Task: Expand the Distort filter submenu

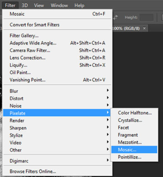Action: coord(57,98)
